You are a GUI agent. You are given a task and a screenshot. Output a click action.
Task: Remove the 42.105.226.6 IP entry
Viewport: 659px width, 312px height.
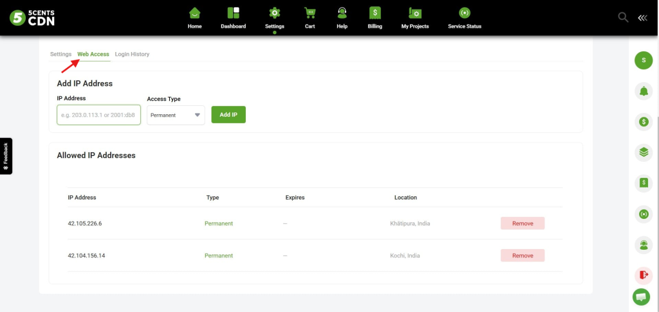point(523,223)
